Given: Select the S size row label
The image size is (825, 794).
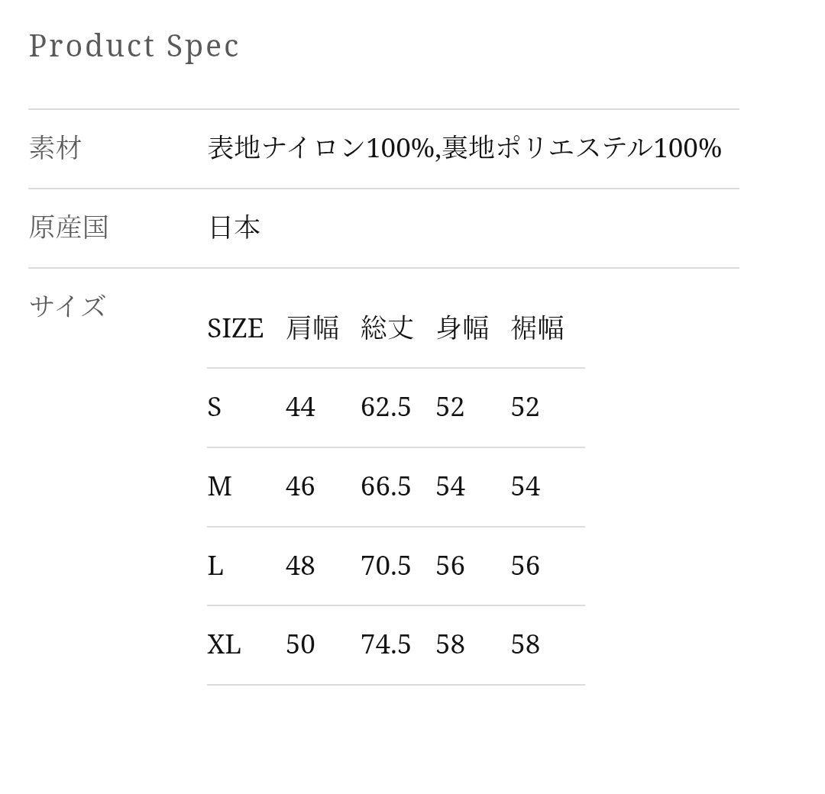Looking at the screenshot, I should pyautogui.click(x=214, y=407).
